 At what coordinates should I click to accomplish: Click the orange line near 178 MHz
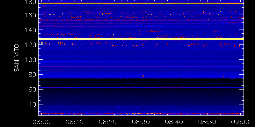(x=141, y=3)
